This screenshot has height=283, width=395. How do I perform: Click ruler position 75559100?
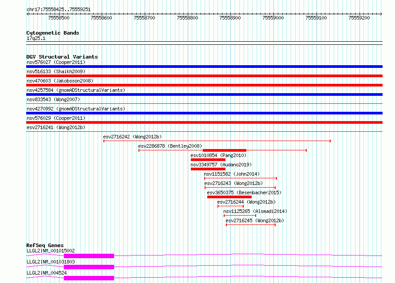[x=316, y=18]
